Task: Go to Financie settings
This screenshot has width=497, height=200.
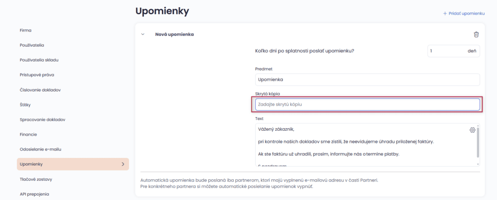Action: tap(29, 134)
